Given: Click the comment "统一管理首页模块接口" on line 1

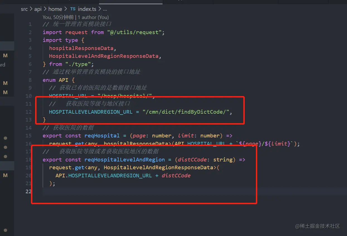Looking at the screenshot, I should coord(82,24).
